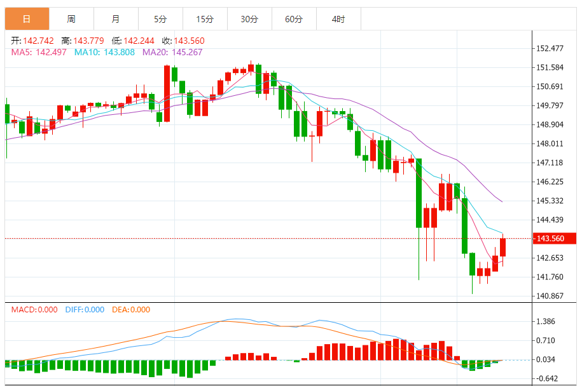Click the 140.867 price axis label
The image size is (582, 386).
(550, 296)
